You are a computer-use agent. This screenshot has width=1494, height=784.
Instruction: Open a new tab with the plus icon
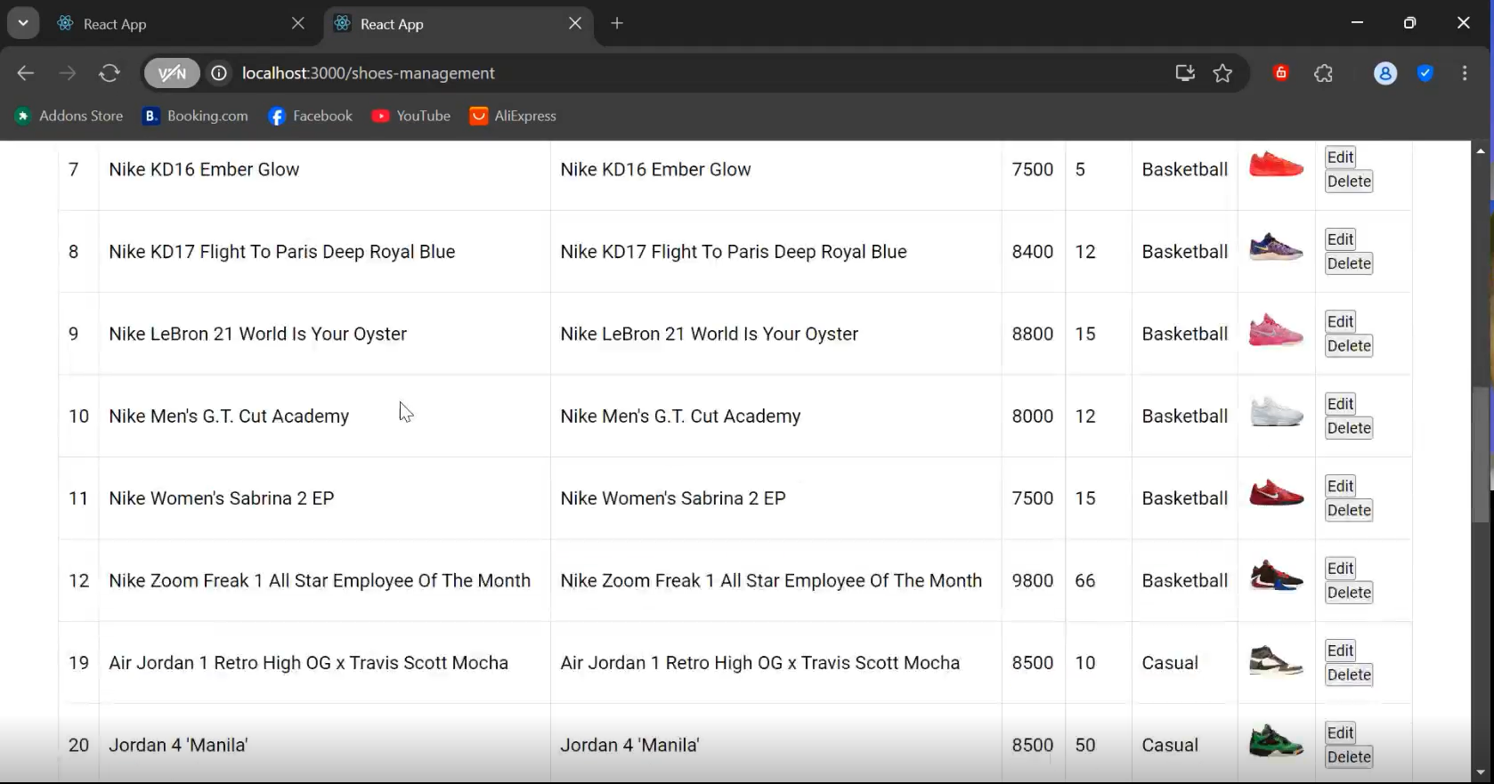pyautogui.click(x=617, y=23)
